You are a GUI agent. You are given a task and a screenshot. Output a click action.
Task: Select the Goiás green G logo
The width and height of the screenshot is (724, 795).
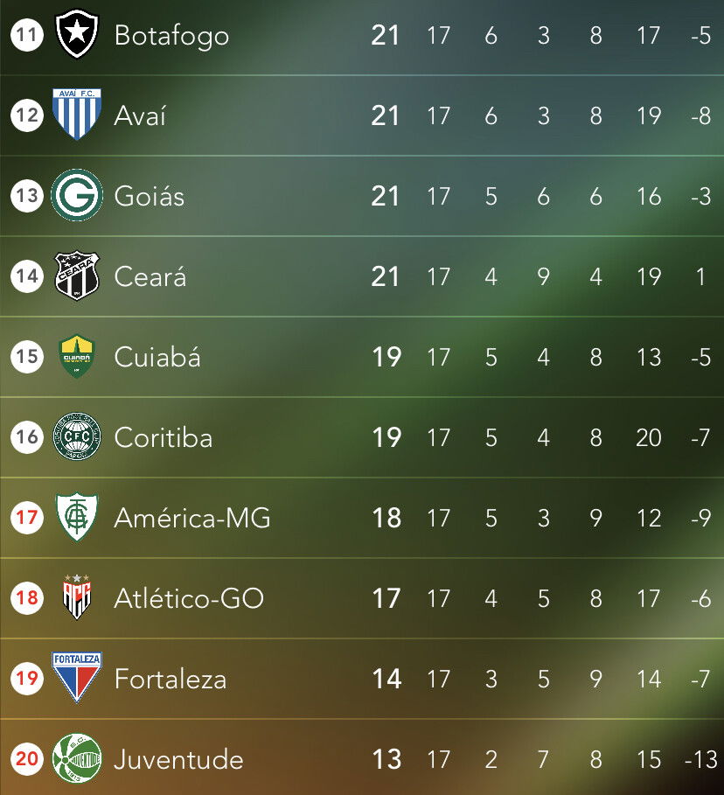point(77,195)
